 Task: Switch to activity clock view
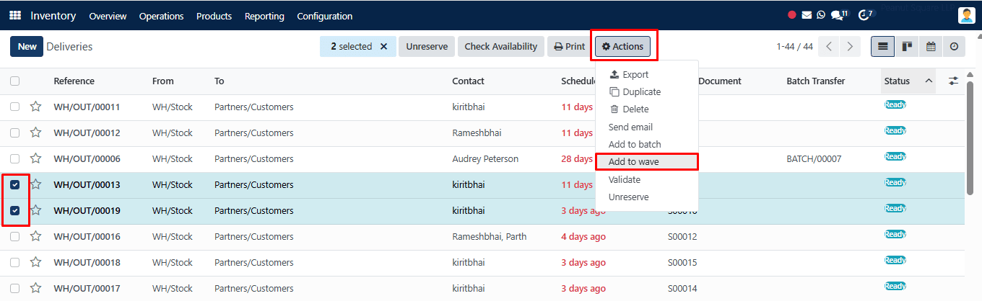[x=955, y=47]
